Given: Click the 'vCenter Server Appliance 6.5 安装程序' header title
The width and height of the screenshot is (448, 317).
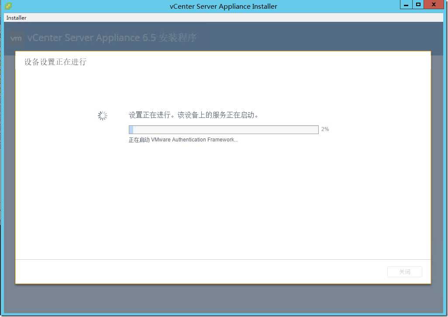Looking at the screenshot, I should tap(112, 38).
